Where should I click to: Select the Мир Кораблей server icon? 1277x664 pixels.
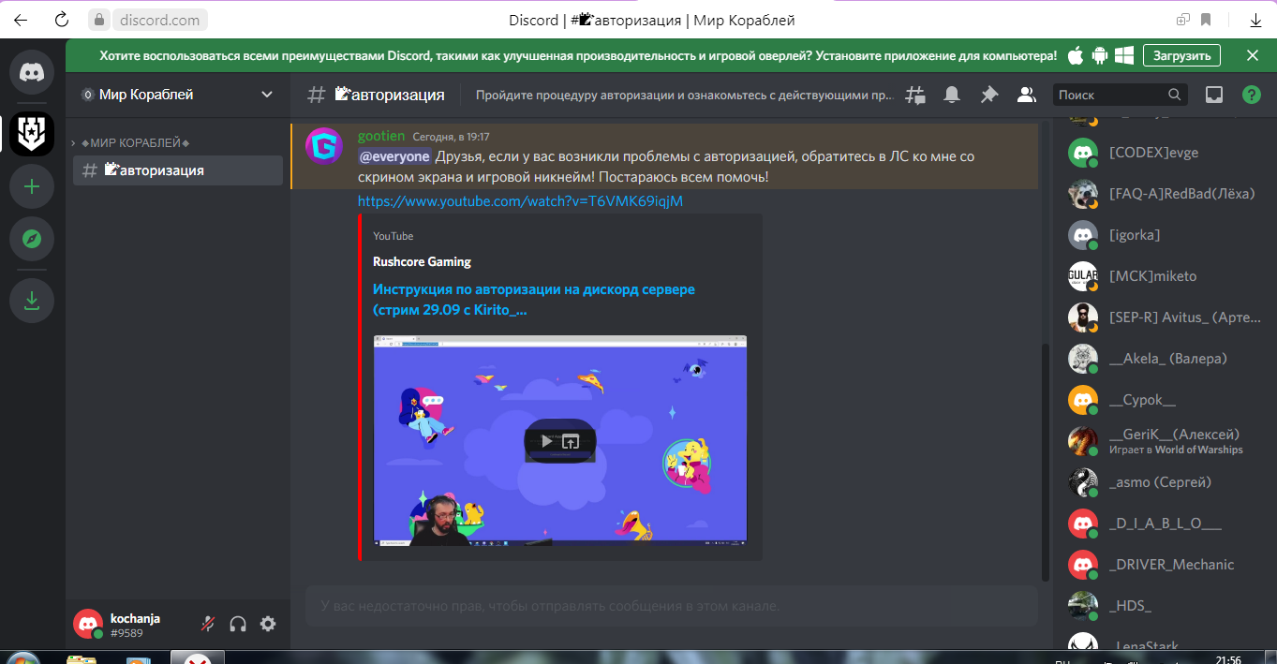pyautogui.click(x=32, y=134)
